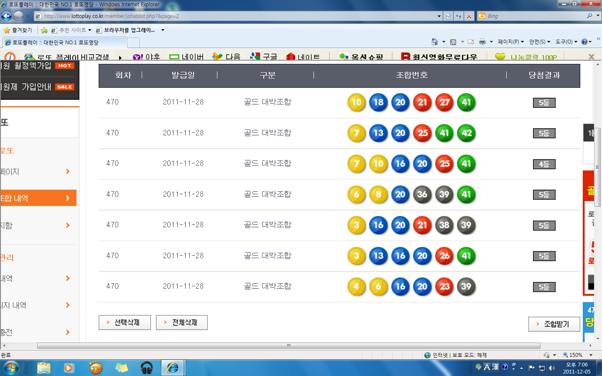Open the 도구(O) menu
602x376 pixels.
coord(566,42)
